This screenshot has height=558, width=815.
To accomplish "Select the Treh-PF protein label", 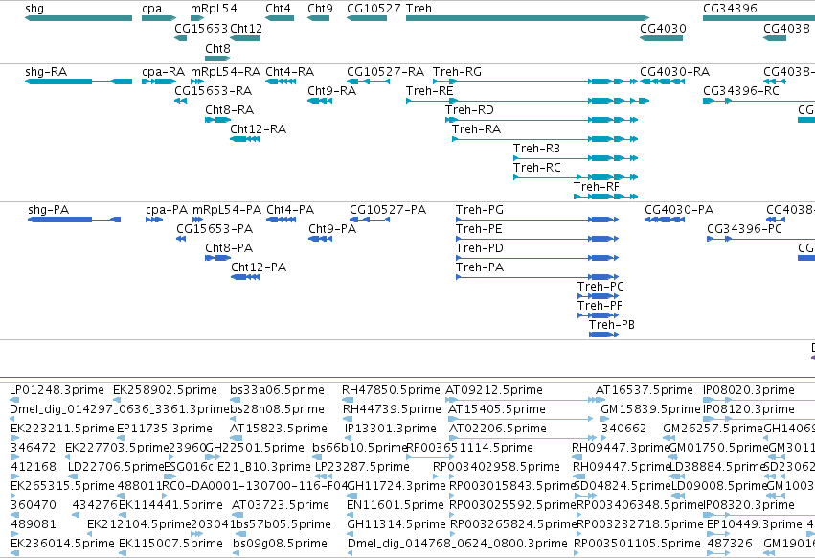I will pos(600,307).
